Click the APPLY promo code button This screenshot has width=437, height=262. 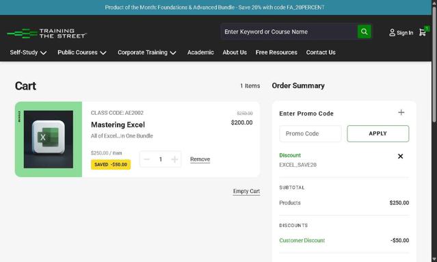pos(378,133)
